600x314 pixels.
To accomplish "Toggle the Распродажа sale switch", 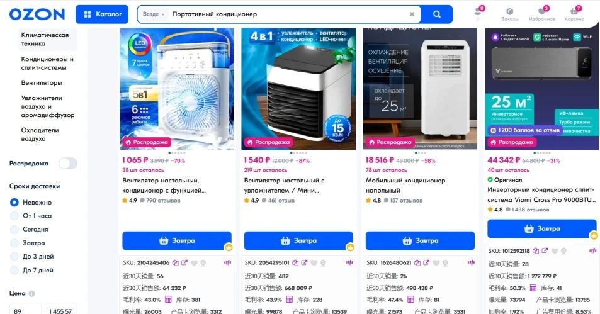I will [68, 164].
